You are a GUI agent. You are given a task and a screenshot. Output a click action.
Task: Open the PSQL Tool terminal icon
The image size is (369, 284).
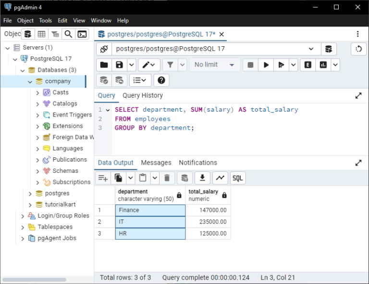tap(82, 34)
